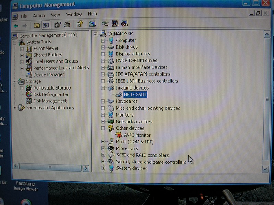Screen dimensions: 274x205
Task: Click the Keyboards category icon
Action: pyautogui.click(x=111, y=101)
